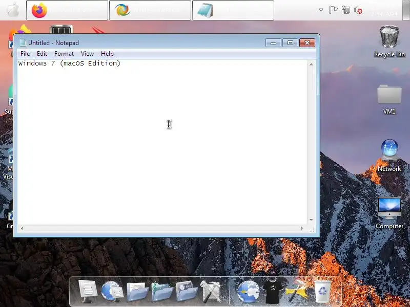
Task: Click the hammer on yellow X dock icon
Action: coord(297,292)
